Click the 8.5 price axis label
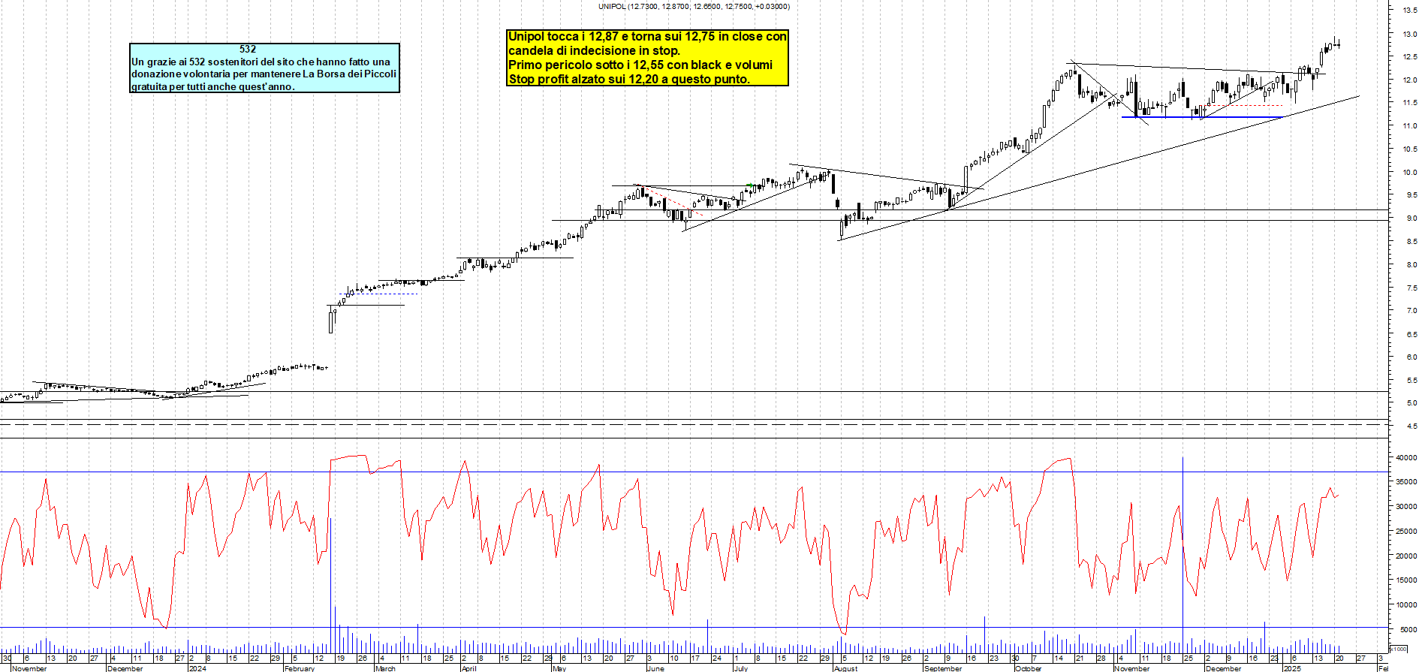The width and height of the screenshot is (1419, 672). (x=1411, y=242)
